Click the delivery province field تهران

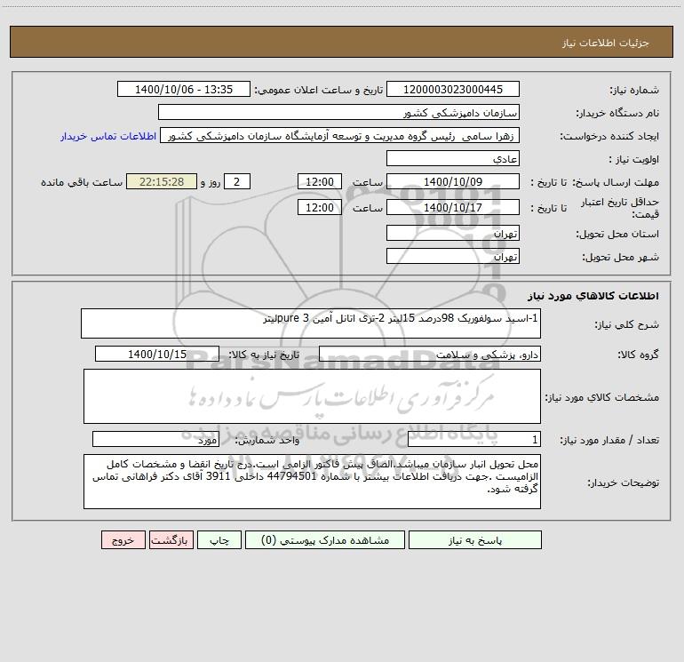(x=453, y=233)
